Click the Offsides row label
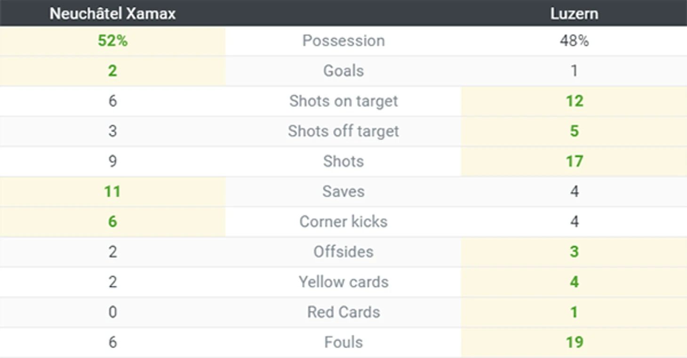687x358 pixels. tap(343, 252)
